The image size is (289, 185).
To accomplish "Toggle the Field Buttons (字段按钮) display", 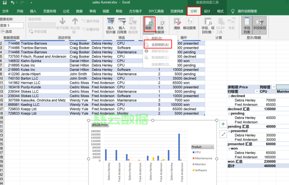I will pos(259,26).
